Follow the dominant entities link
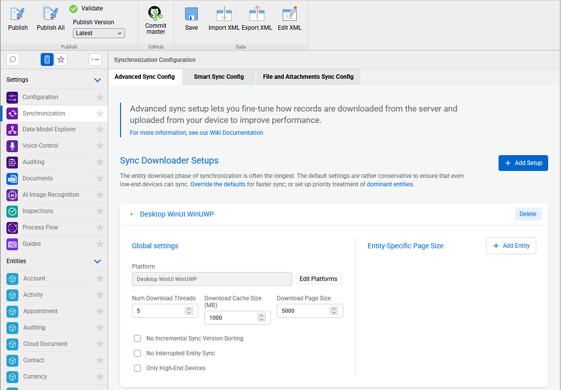The image size is (564, 390). pyautogui.click(x=389, y=184)
